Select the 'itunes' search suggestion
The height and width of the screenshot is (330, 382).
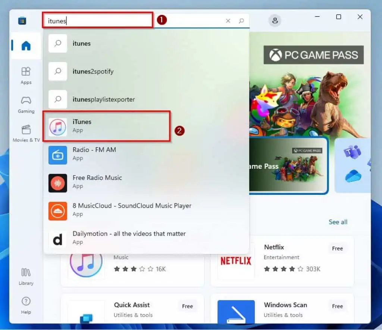click(146, 43)
